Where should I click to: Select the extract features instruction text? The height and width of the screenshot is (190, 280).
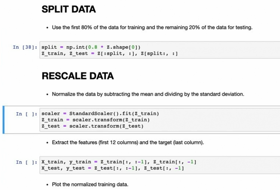pyautogui.click(x=128, y=143)
